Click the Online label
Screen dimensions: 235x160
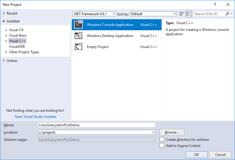tap(12, 61)
